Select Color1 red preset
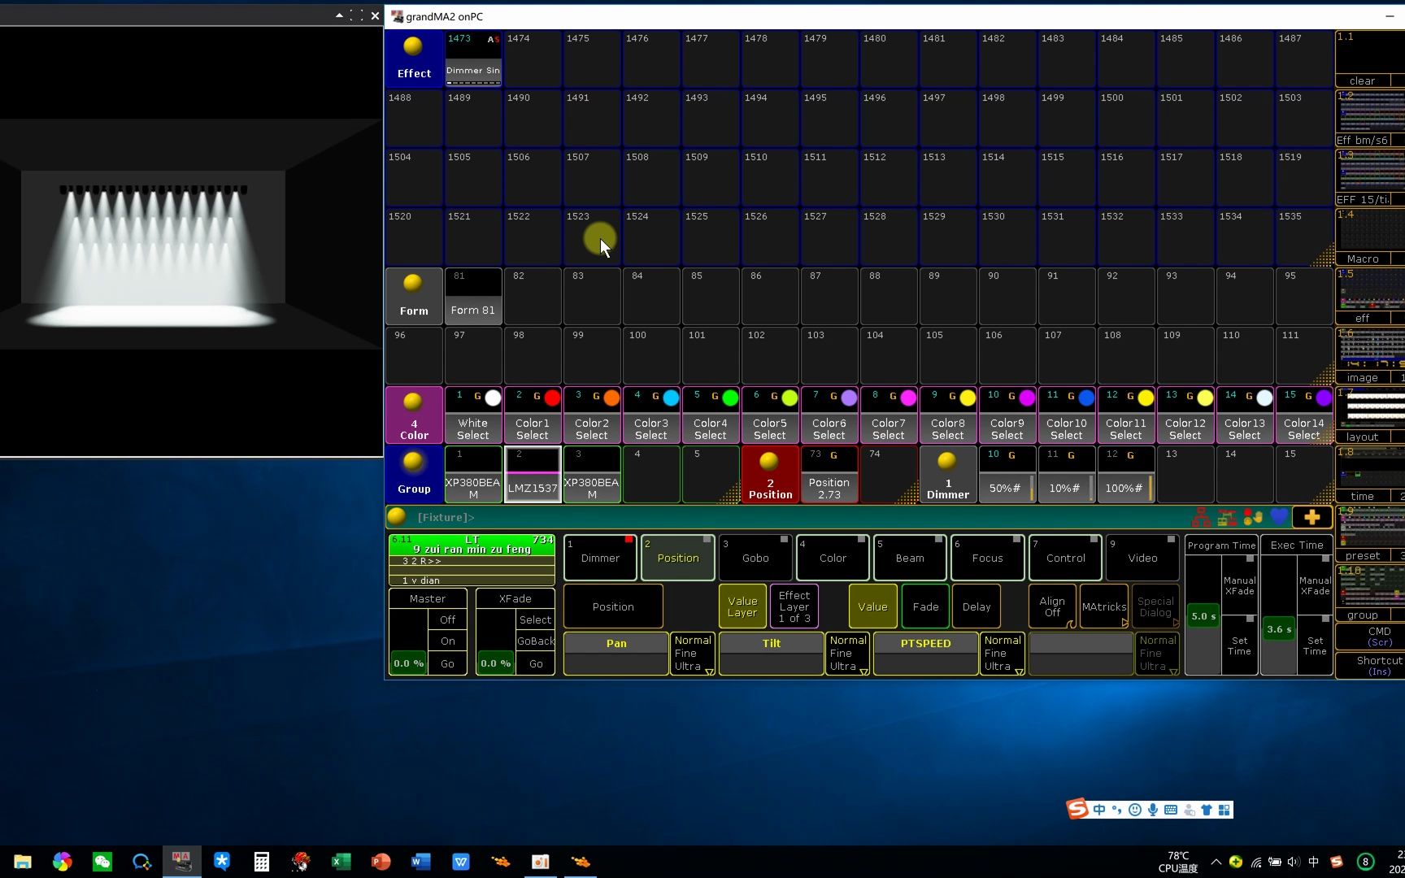Viewport: 1405px width, 878px height. click(533, 415)
